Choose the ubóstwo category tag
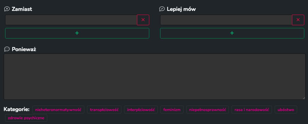The height and width of the screenshot is (124, 308). point(286,110)
